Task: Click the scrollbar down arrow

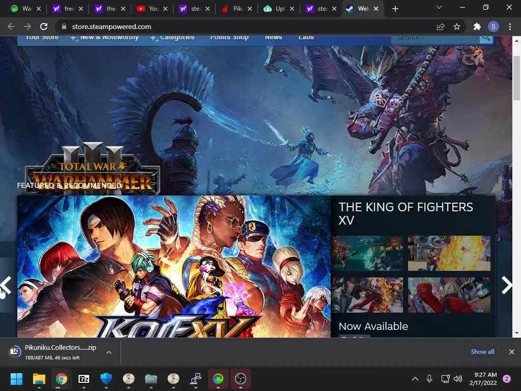Action: click(x=516, y=333)
